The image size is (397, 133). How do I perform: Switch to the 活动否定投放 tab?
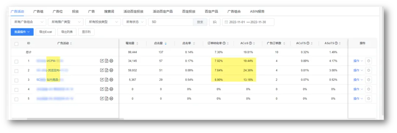tap(133, 11)
